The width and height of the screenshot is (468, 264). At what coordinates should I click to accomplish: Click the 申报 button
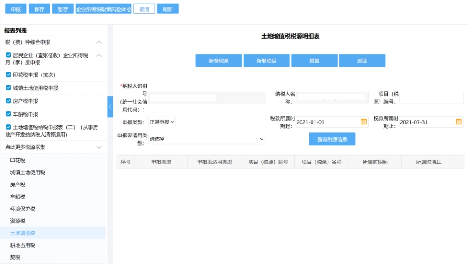[16, 8]
